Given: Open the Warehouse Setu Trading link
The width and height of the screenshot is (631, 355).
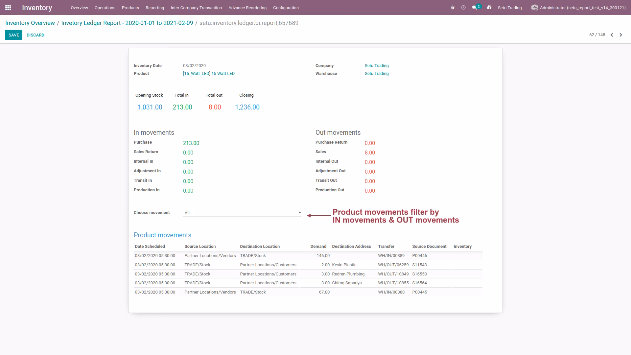Looking at the screenshot, I should pos(377,74).
